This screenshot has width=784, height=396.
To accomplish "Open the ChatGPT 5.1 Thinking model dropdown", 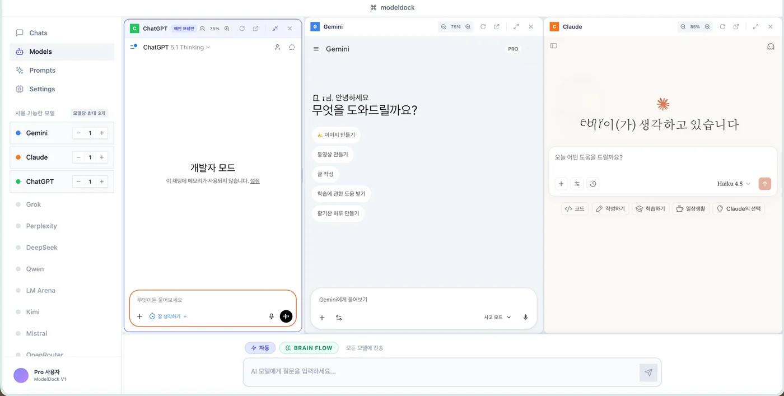I will (x=176, y=48).
